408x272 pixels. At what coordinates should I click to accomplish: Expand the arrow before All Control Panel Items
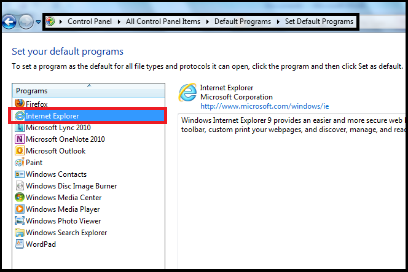(119, 21)
